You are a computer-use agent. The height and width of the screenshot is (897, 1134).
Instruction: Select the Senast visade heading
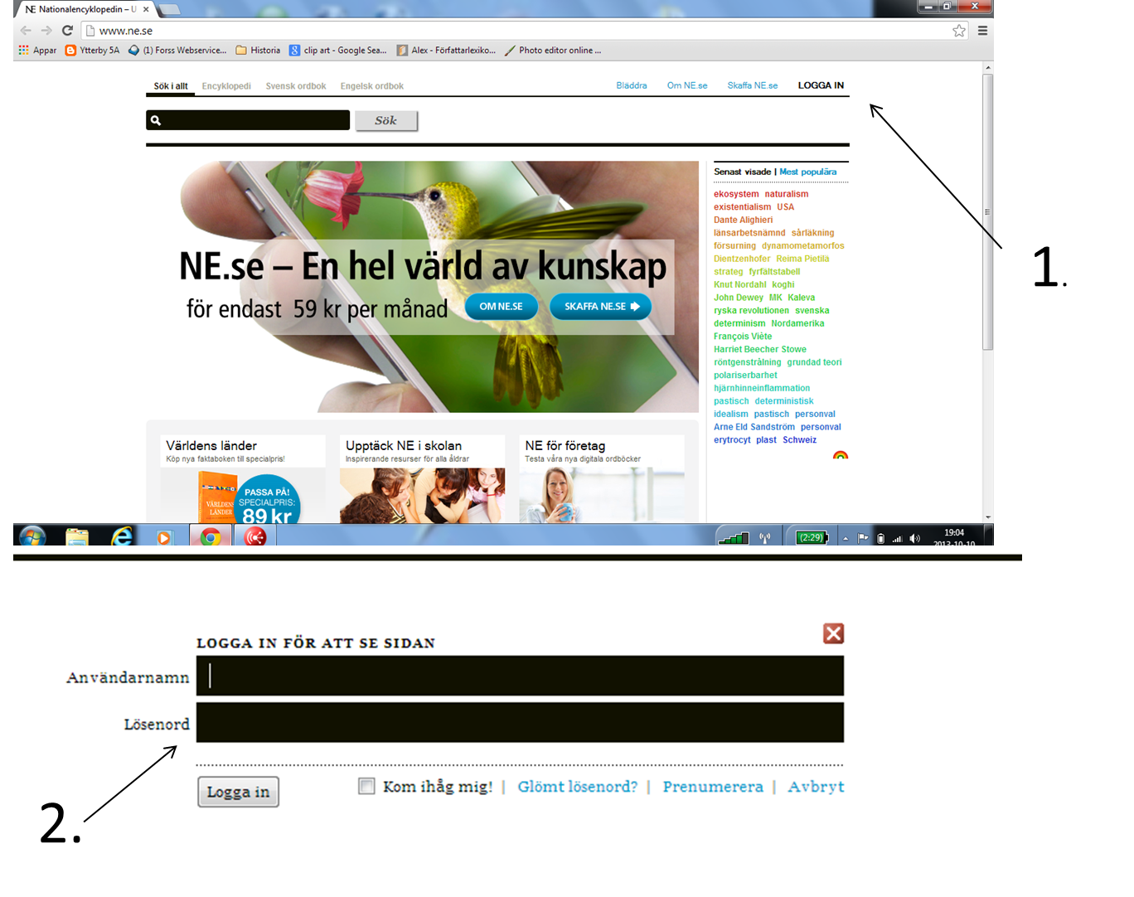tap(743, 172)
